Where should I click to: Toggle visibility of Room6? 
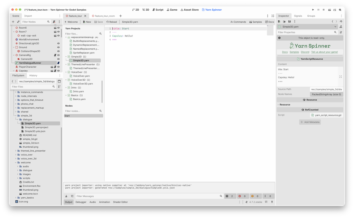[x=58, y=28]
